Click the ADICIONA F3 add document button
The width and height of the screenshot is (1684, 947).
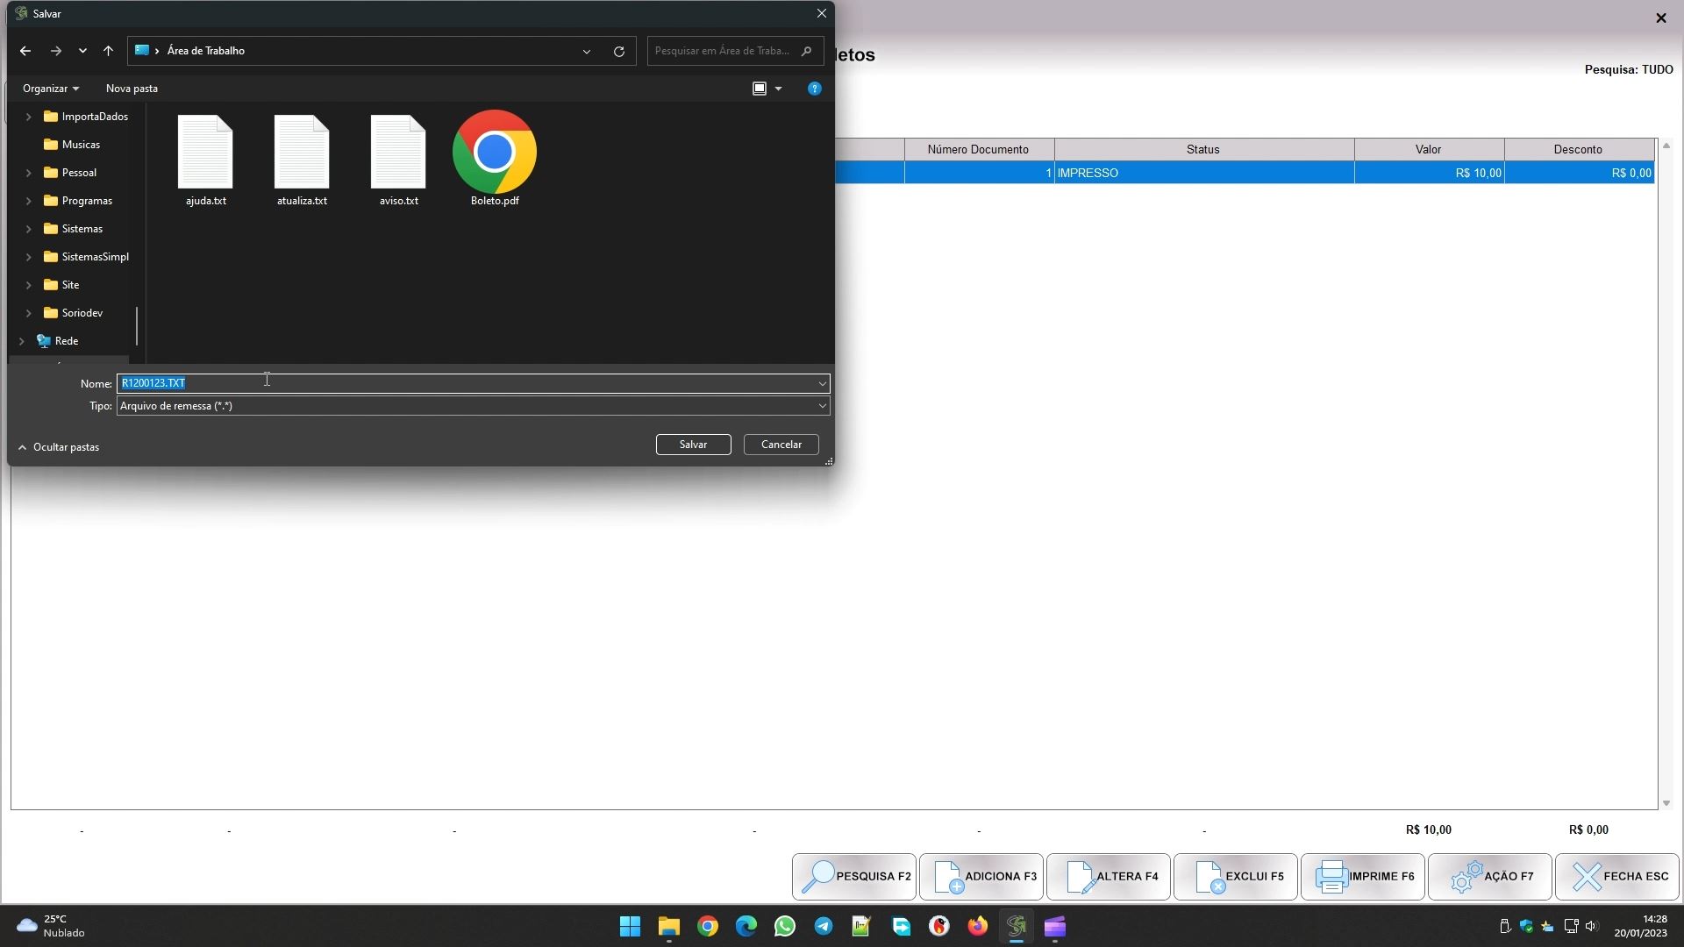pyautogui.click(x=981, y=877)
